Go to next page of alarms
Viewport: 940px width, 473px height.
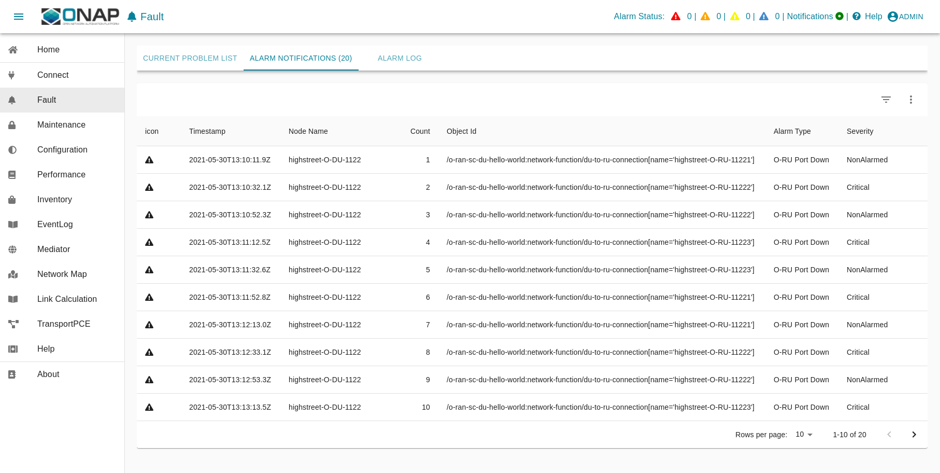pos(914,435)
